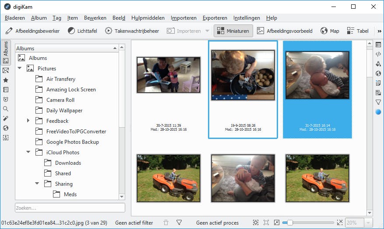Open the Afbeeldingsbewerker image editor
Viewport: 384px width, 229px height.
coord(32,31)
